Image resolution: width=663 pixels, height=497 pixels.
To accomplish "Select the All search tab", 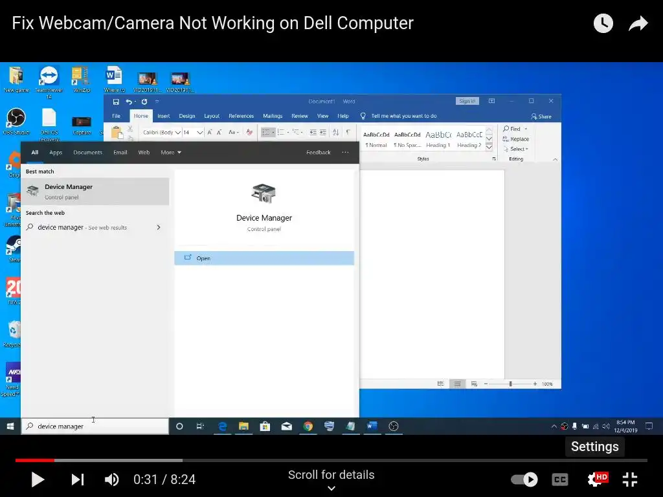I will 35,153.
